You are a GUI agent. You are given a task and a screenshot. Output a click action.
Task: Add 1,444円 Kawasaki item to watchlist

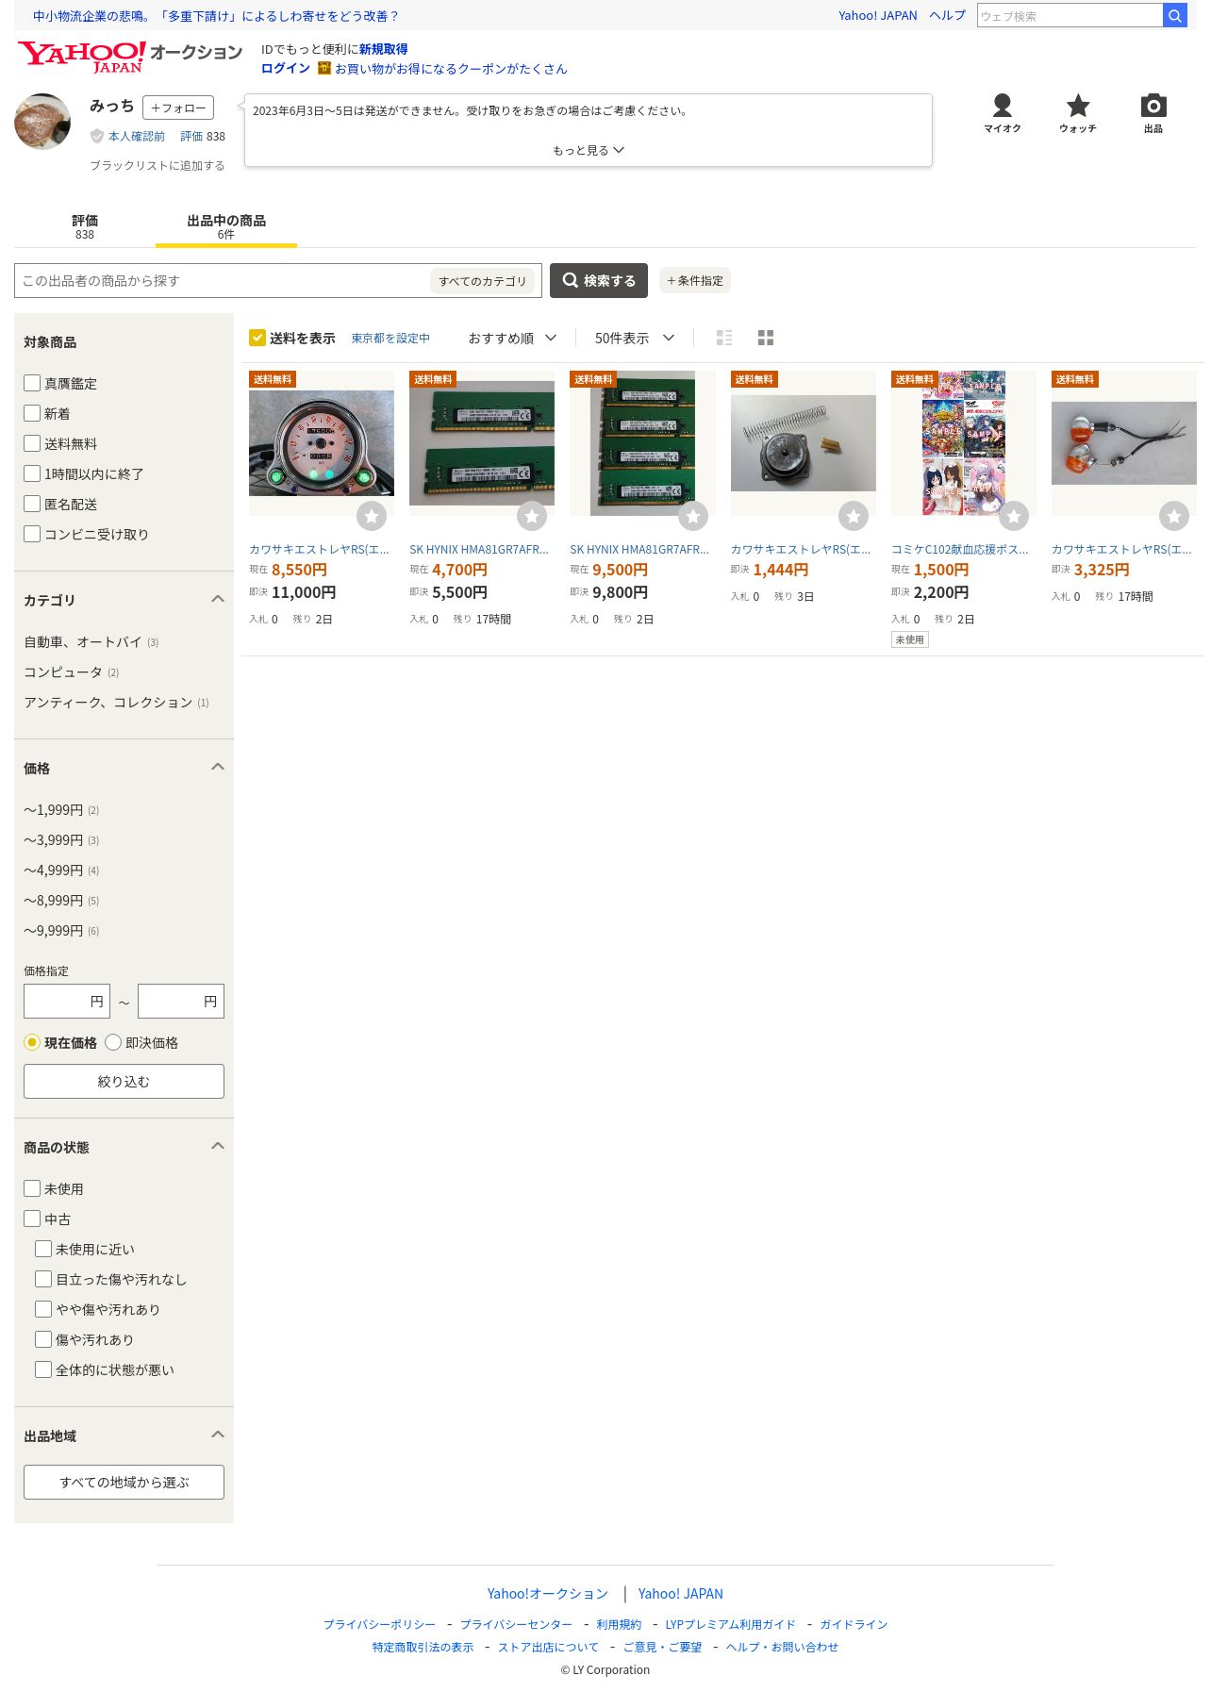[854, 516]
